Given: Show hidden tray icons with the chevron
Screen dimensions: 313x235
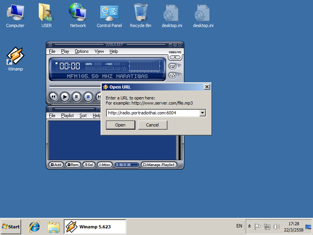Looking at the screenshot, I should (250, 226).
